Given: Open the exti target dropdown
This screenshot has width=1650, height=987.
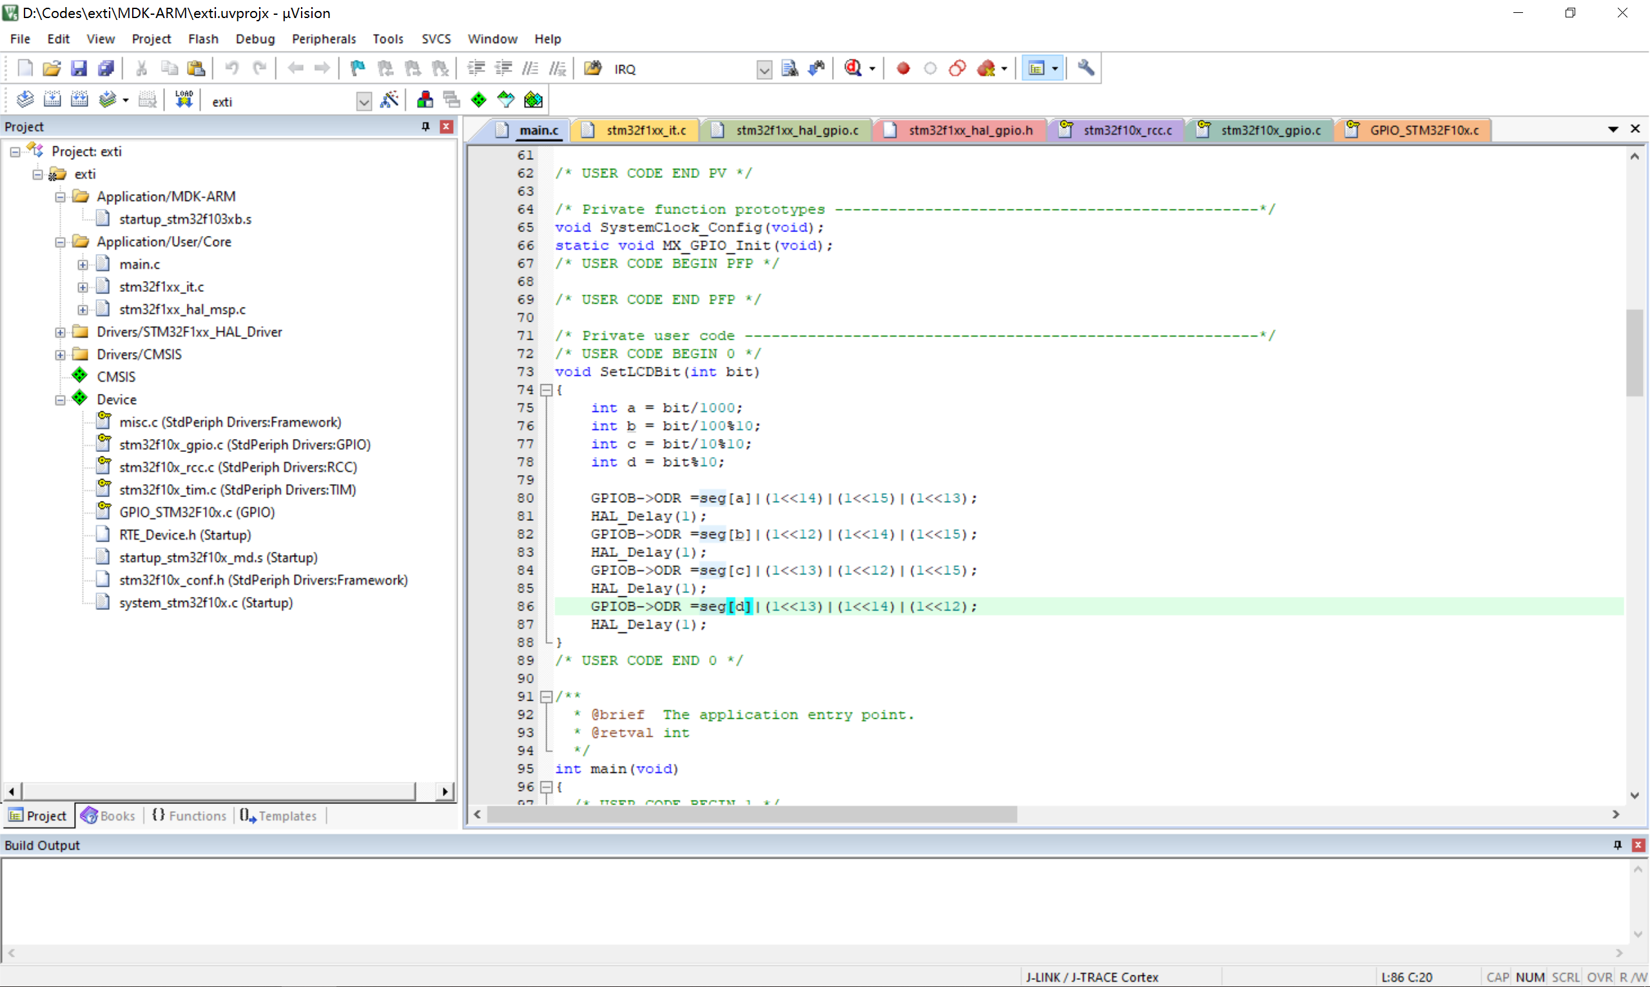Looking at the screenshot, I should tap(364, 101).
